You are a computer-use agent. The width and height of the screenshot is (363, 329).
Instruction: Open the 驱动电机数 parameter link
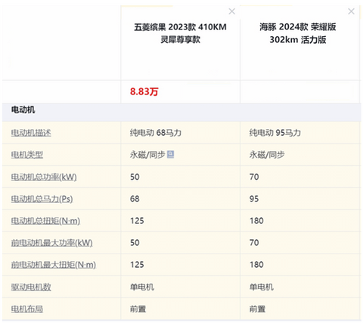click(x=31, y=287)
